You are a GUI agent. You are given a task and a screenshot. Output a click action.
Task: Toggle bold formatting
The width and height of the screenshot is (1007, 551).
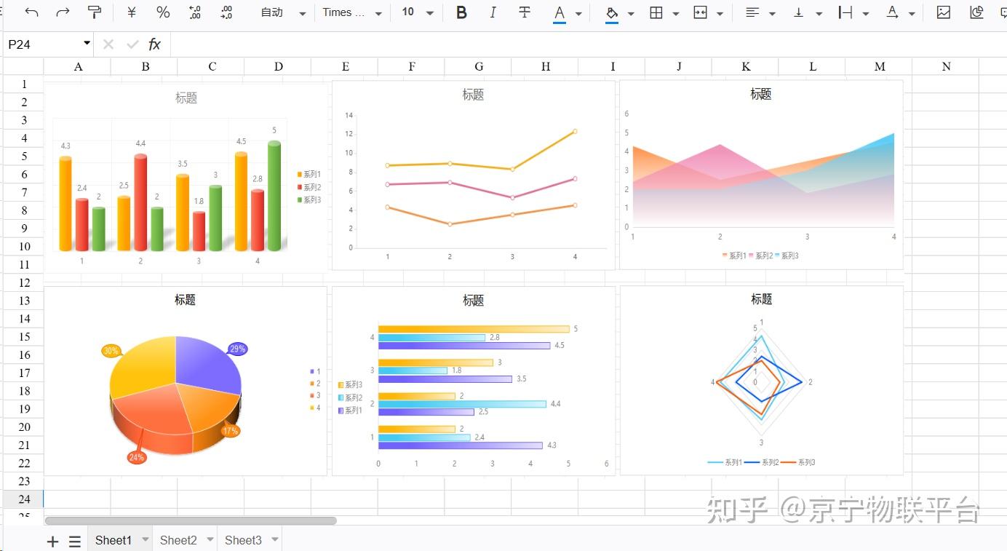(461, 12)
